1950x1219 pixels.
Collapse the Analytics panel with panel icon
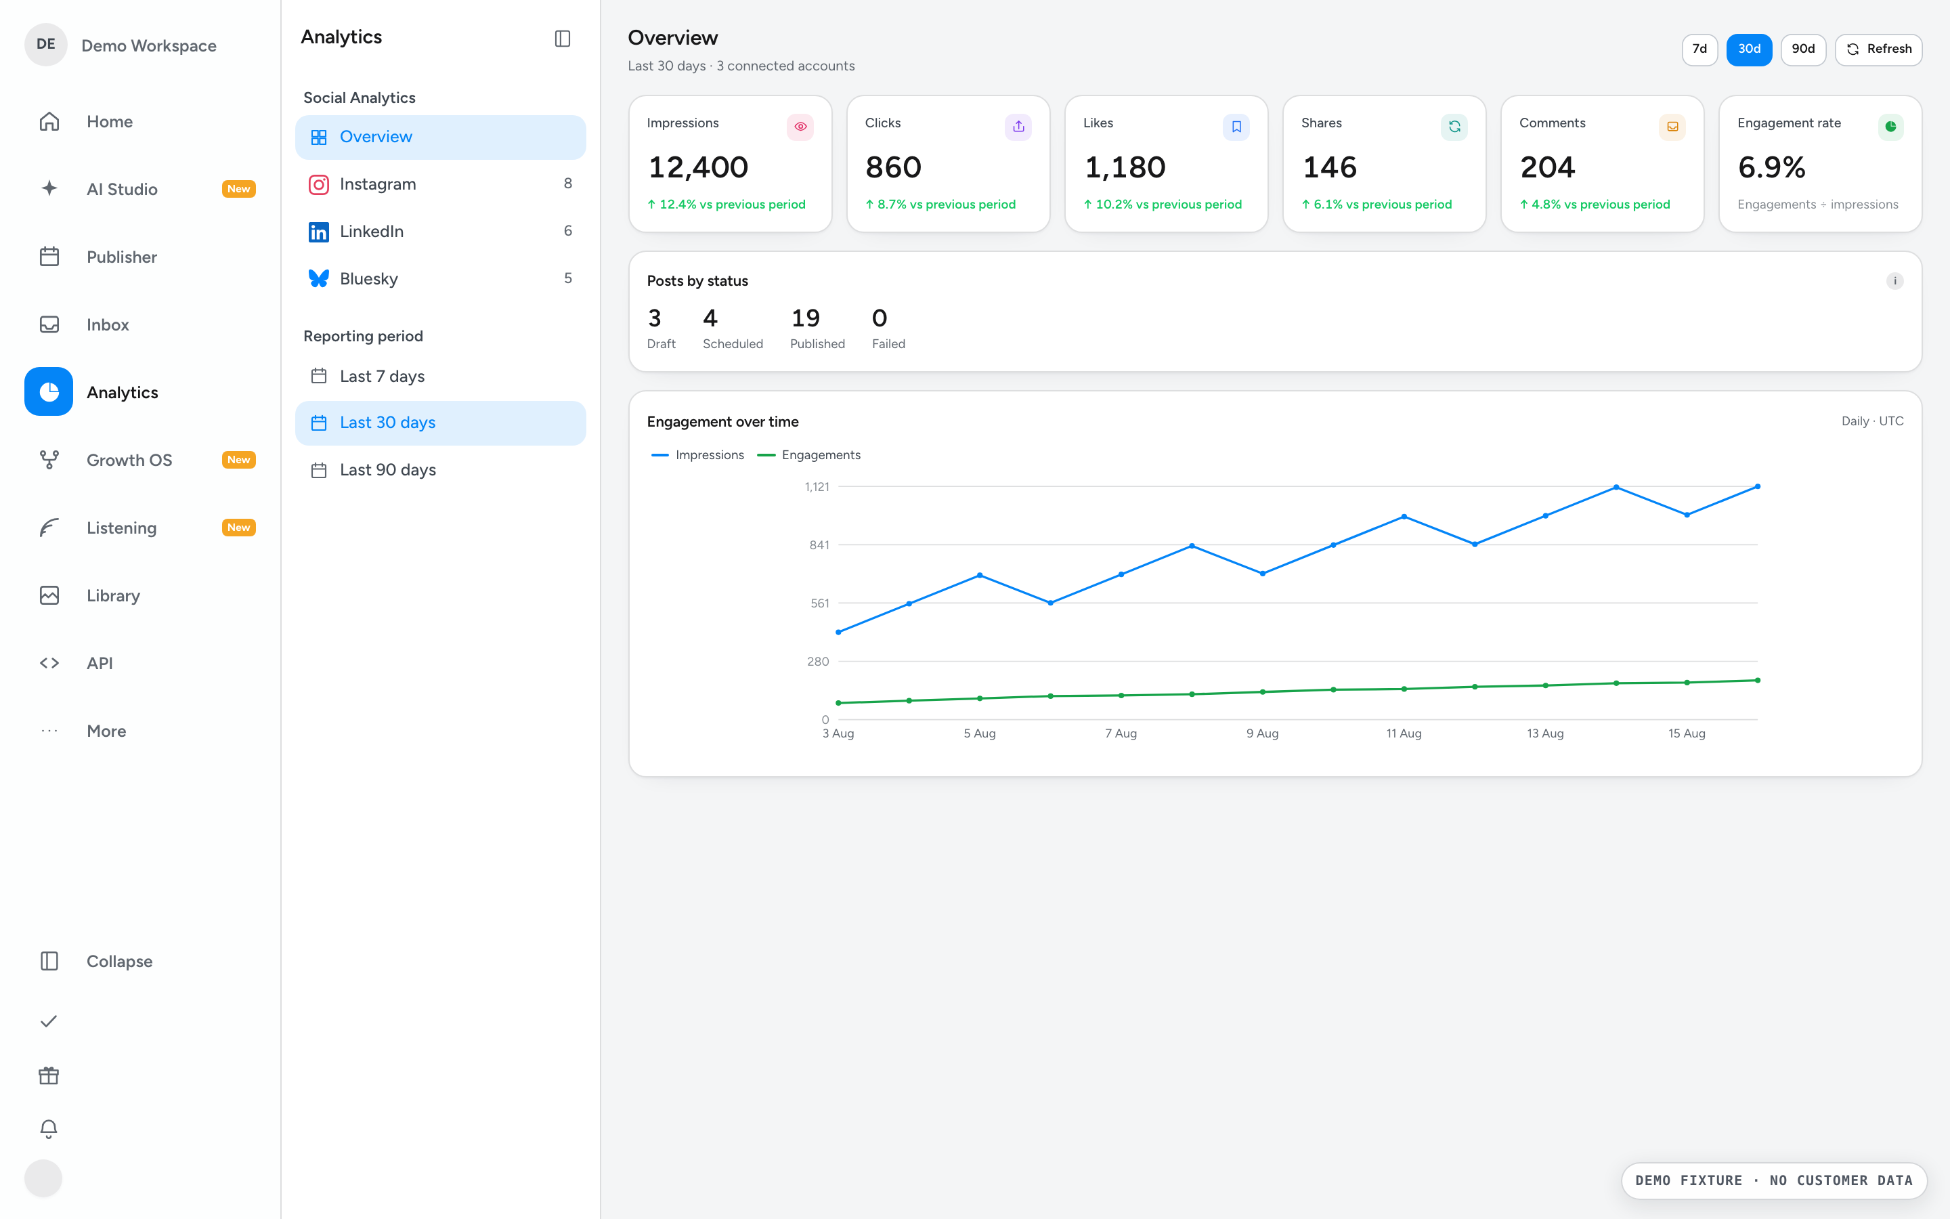click(x=563, y=38)
